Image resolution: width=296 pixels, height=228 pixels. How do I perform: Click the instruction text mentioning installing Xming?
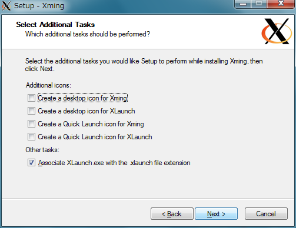point(144,65)
